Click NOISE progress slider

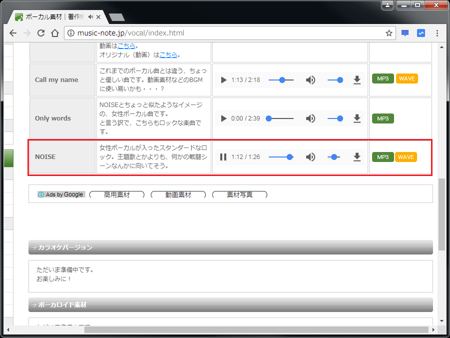(x=281, y=157)
